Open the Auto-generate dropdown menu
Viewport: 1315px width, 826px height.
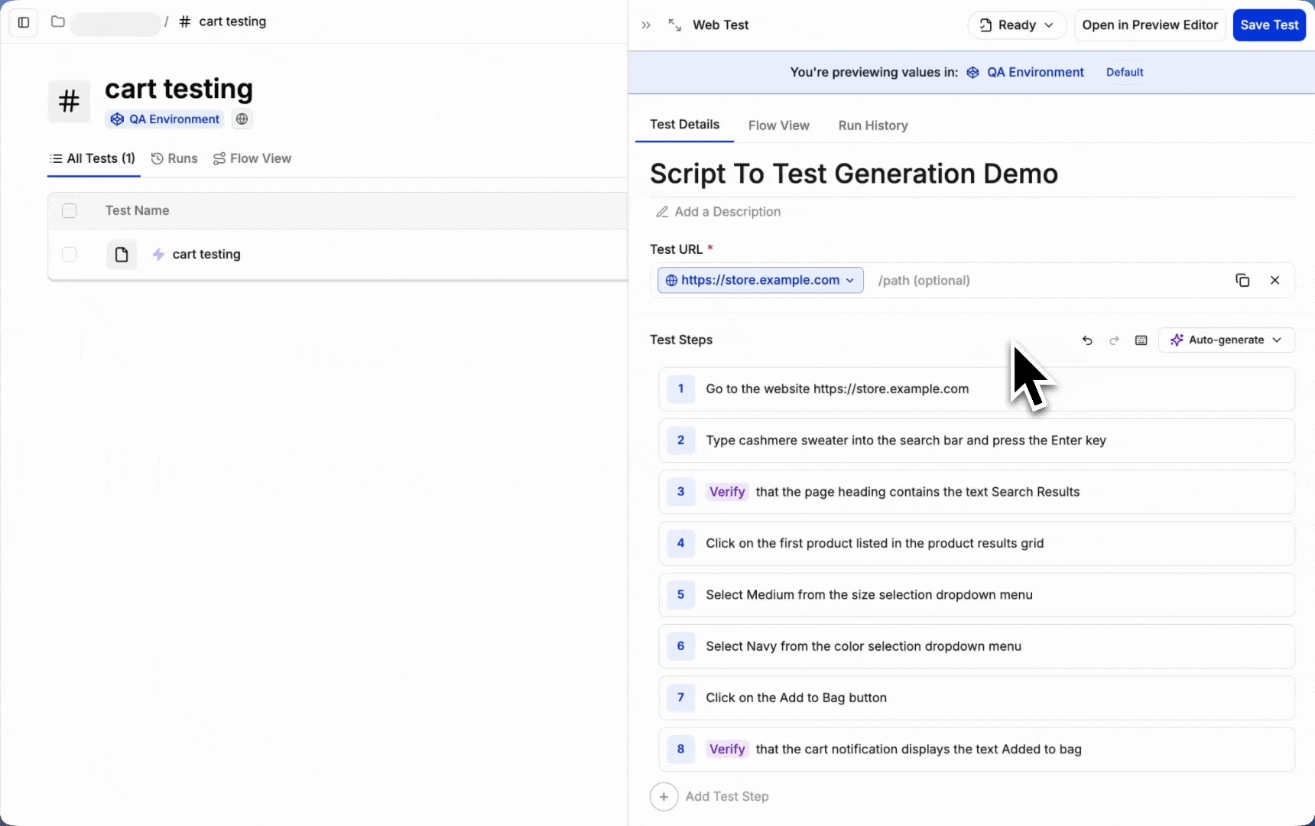(x=1226, y=340)
